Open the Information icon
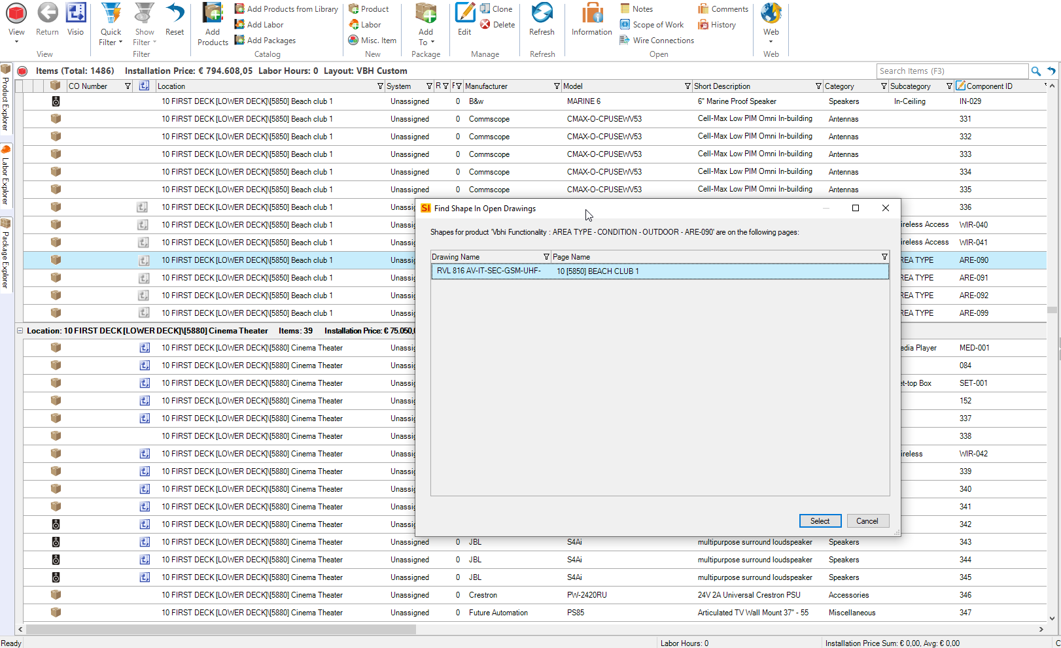 click(592, 13)
